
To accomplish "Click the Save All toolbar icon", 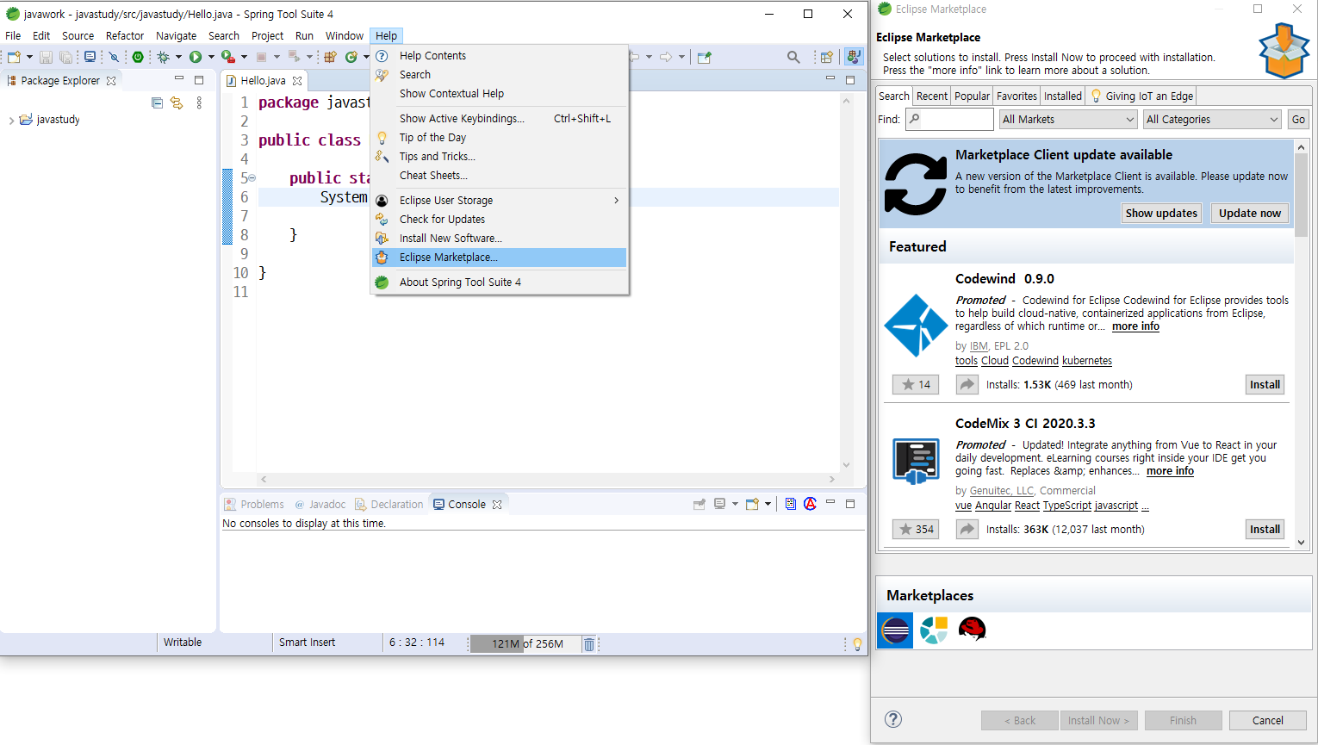I will [x=65, y=57].
